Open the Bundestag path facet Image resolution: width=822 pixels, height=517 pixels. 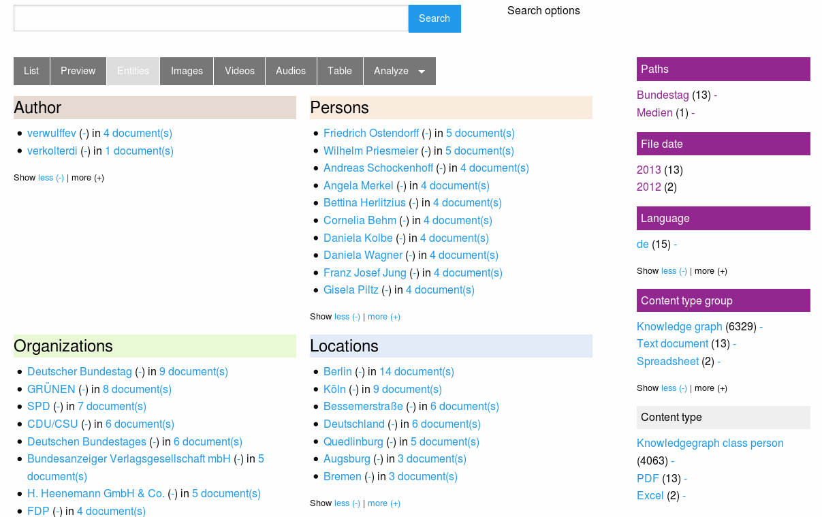(663, 95)
